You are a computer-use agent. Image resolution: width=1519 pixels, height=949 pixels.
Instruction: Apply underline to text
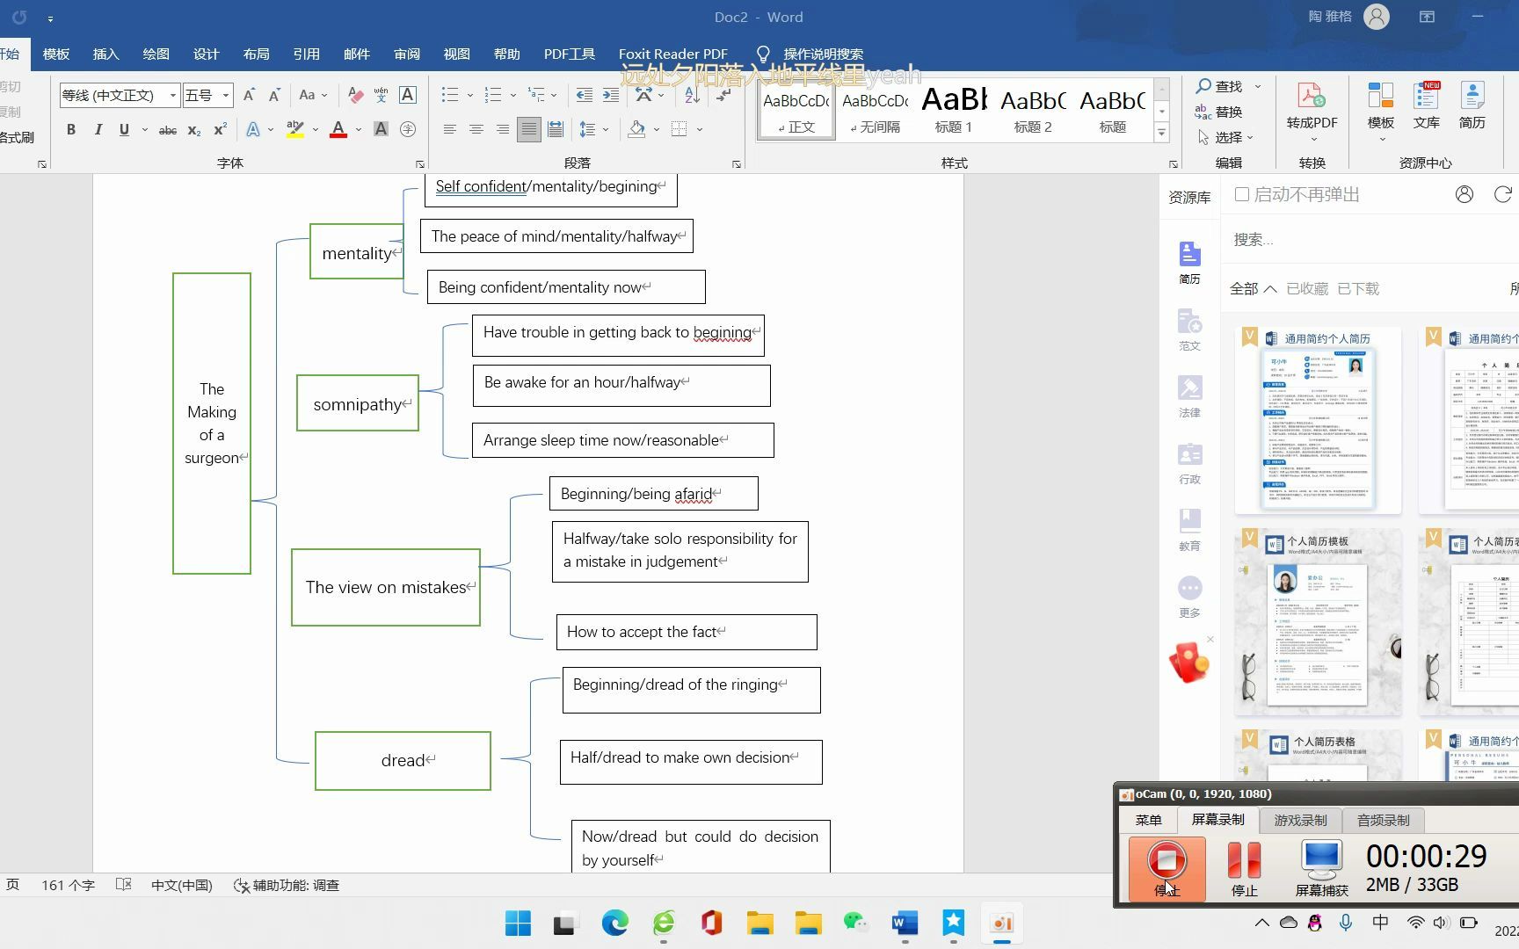point(124,129)
